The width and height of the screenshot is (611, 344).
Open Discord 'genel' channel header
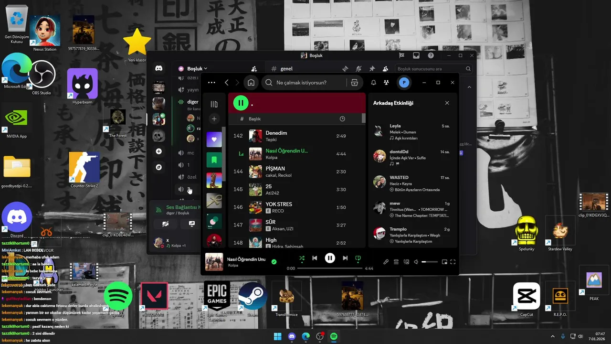(286, 69)
